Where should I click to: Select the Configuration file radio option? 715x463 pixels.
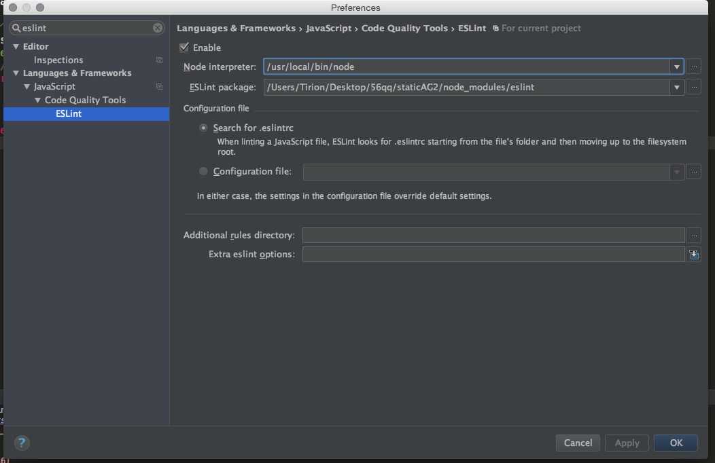pyautogui.click(x=203, y=171)
